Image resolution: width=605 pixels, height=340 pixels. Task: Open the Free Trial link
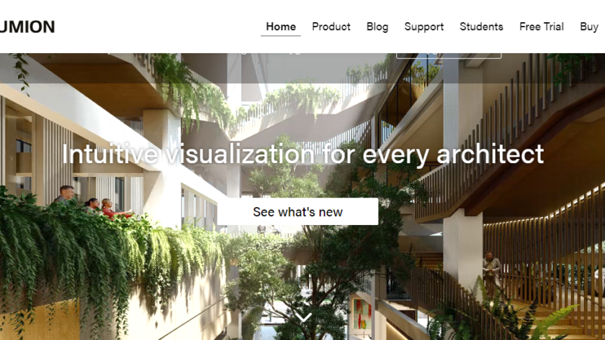pyautogui.click(x=542, y=27)
